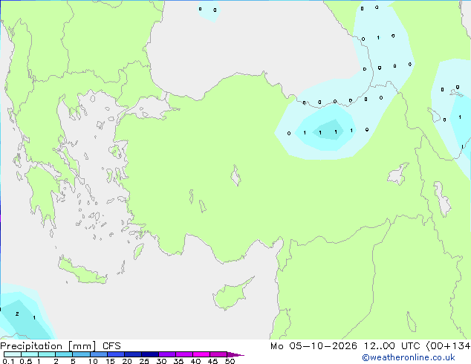The height and width of the screenshot is (364, 471).
Task: Click the legend label '35'
Action: pos(178,361)
